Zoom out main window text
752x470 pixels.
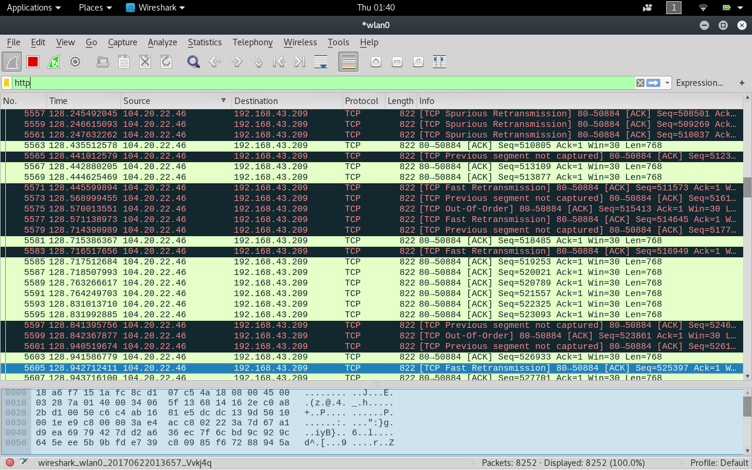[x=397, y=62]
